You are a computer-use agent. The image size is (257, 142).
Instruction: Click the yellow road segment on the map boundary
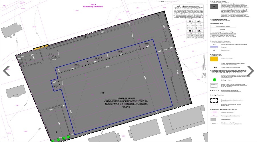point(40,48)
